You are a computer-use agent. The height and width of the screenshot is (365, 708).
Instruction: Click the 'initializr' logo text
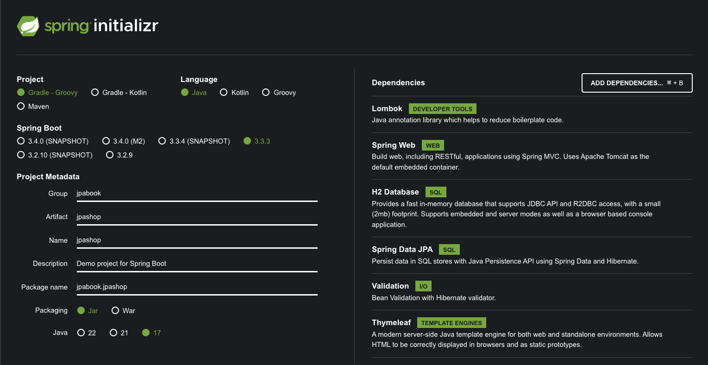[x=126, y=25]
